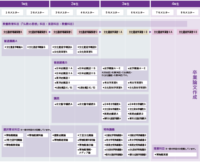Screen dimensions: 200x162
Task: Click the 1セメスター box
Action: 12,12
